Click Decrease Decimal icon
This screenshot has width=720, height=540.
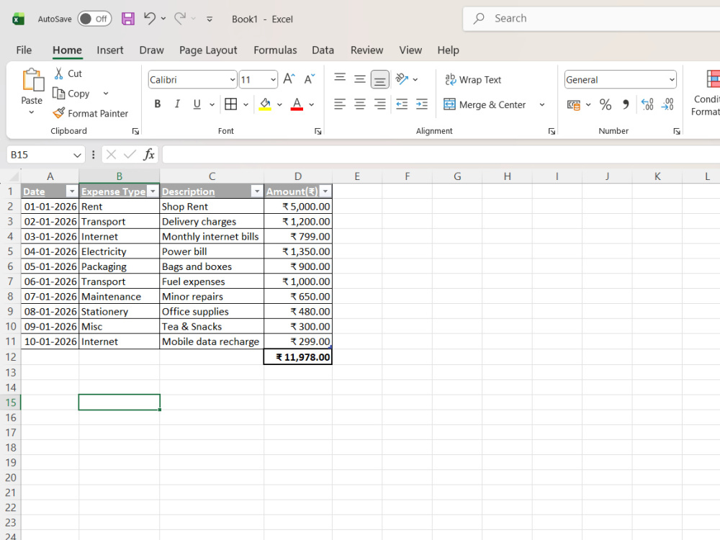[667, 104]
